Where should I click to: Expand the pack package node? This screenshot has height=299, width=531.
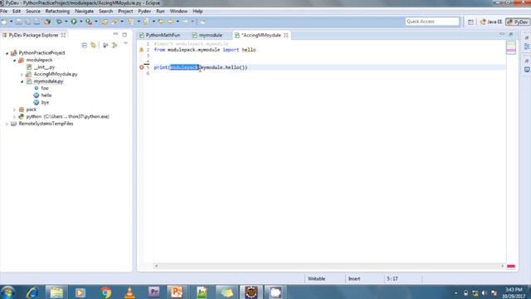tap(15, 110)
